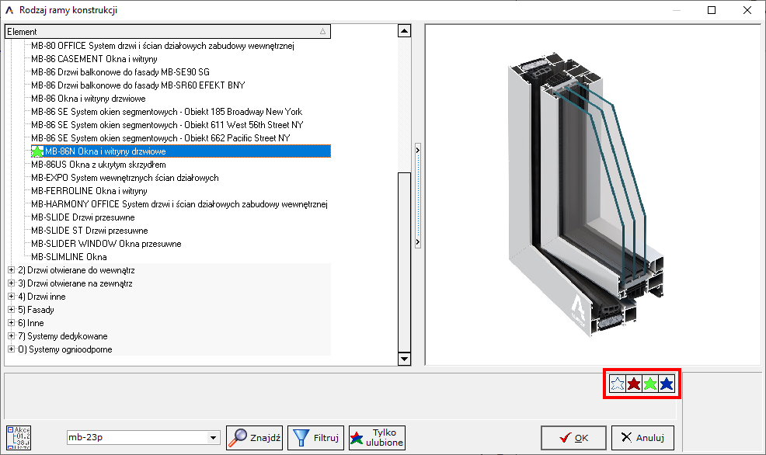Click the numbering icon in bottom-left corner

[17, 438]
